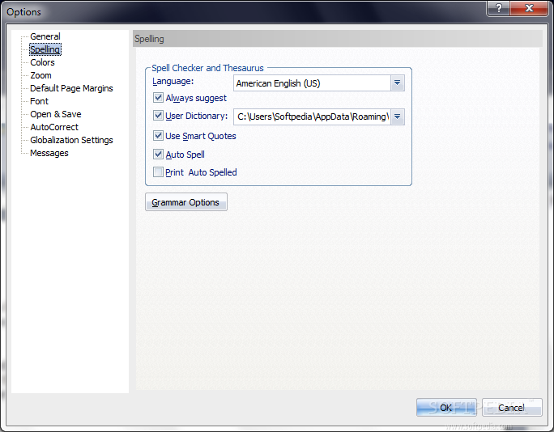Open the Colors options page
Screen dimensions: 554x432
pos(42,62)
